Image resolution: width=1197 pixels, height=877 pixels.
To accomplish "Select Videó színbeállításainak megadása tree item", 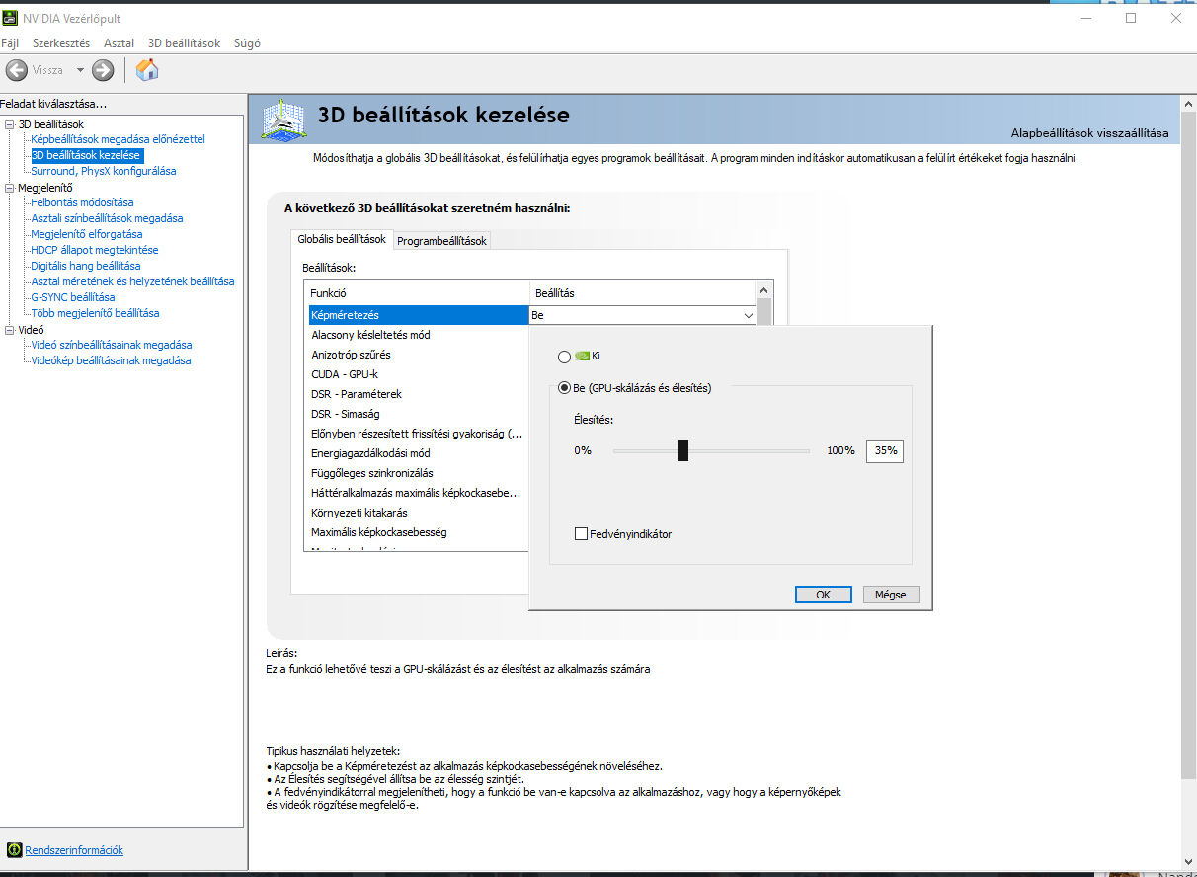I will tap(112, 345).
